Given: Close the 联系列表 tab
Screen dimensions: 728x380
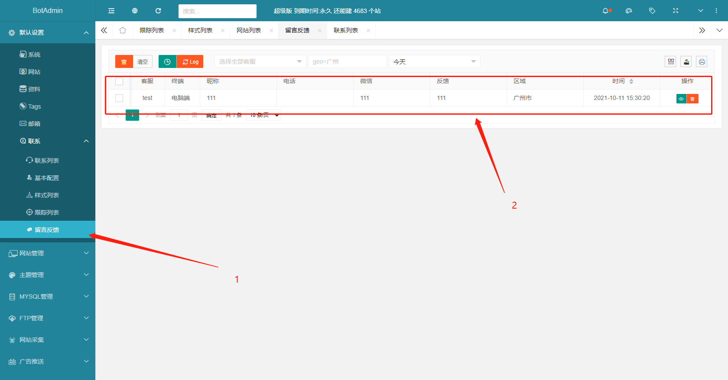Looking at the screenshot, I should tap(368, 30).
